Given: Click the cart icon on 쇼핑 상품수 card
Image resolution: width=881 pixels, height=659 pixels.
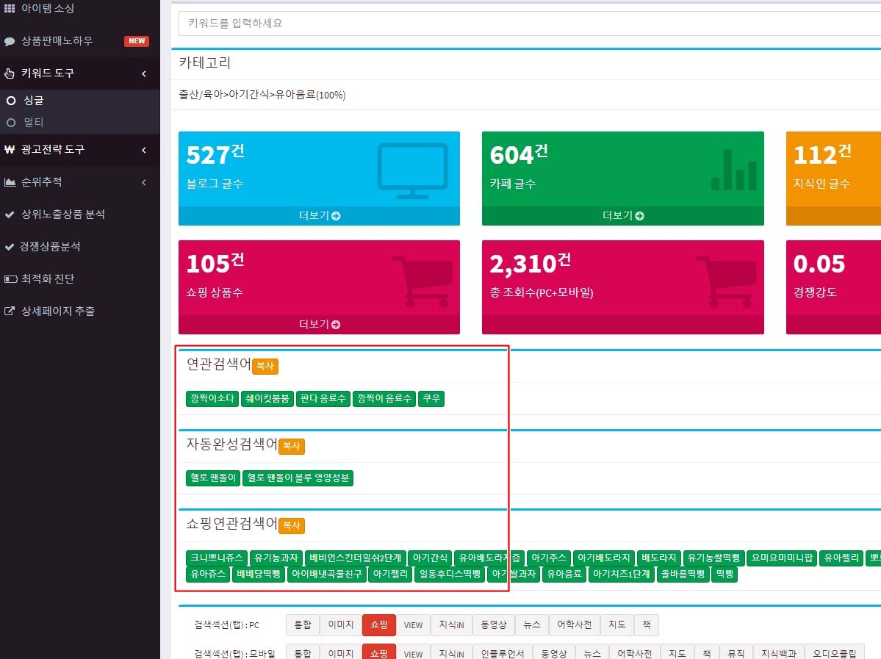Looking at the screenshot, I should pos(422,282).
